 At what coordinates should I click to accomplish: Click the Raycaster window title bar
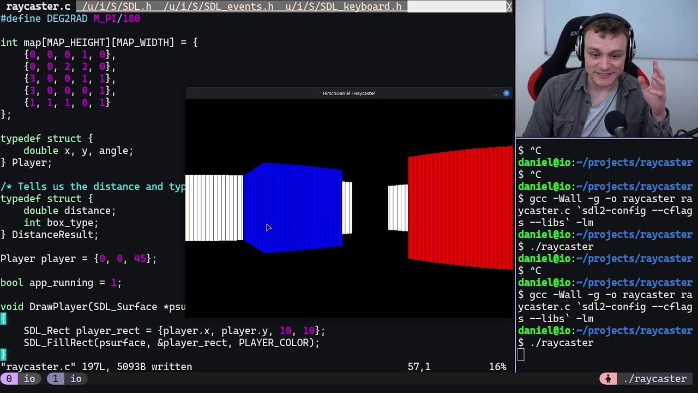click(x=348, y=93)
